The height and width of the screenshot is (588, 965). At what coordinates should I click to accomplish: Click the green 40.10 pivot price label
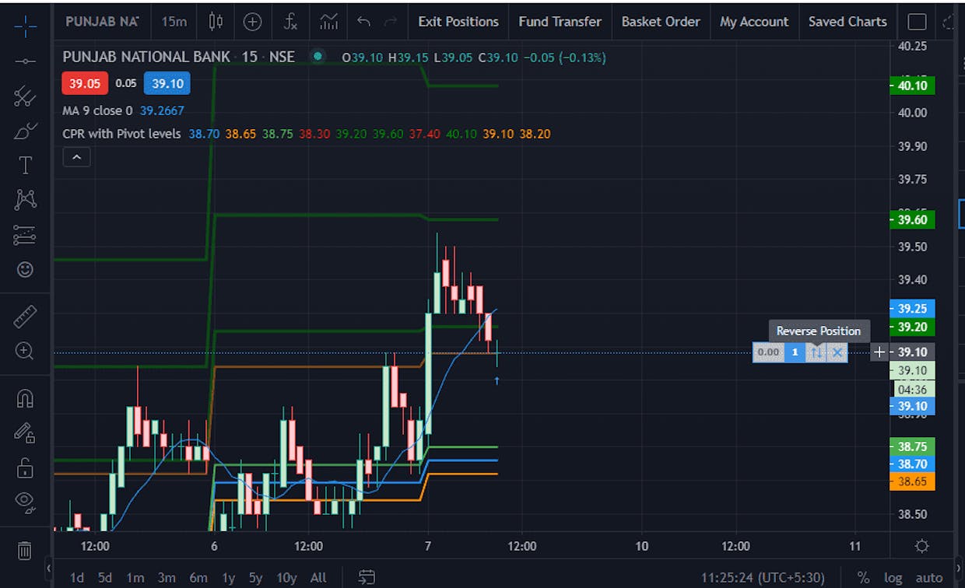(912, 86)
